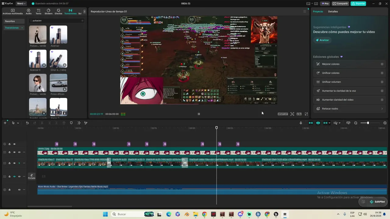The image size is (390, 219).
Task: Switch to the Audio tab
Action: [29, 12]
